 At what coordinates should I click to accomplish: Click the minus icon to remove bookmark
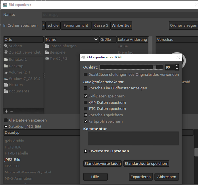pyautogui.click(x=12, y=111)
